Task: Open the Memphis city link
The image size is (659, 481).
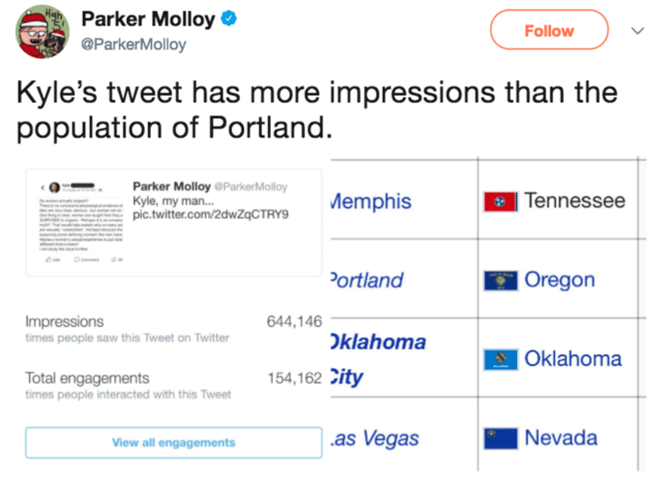Action: [x=371, y=202]
